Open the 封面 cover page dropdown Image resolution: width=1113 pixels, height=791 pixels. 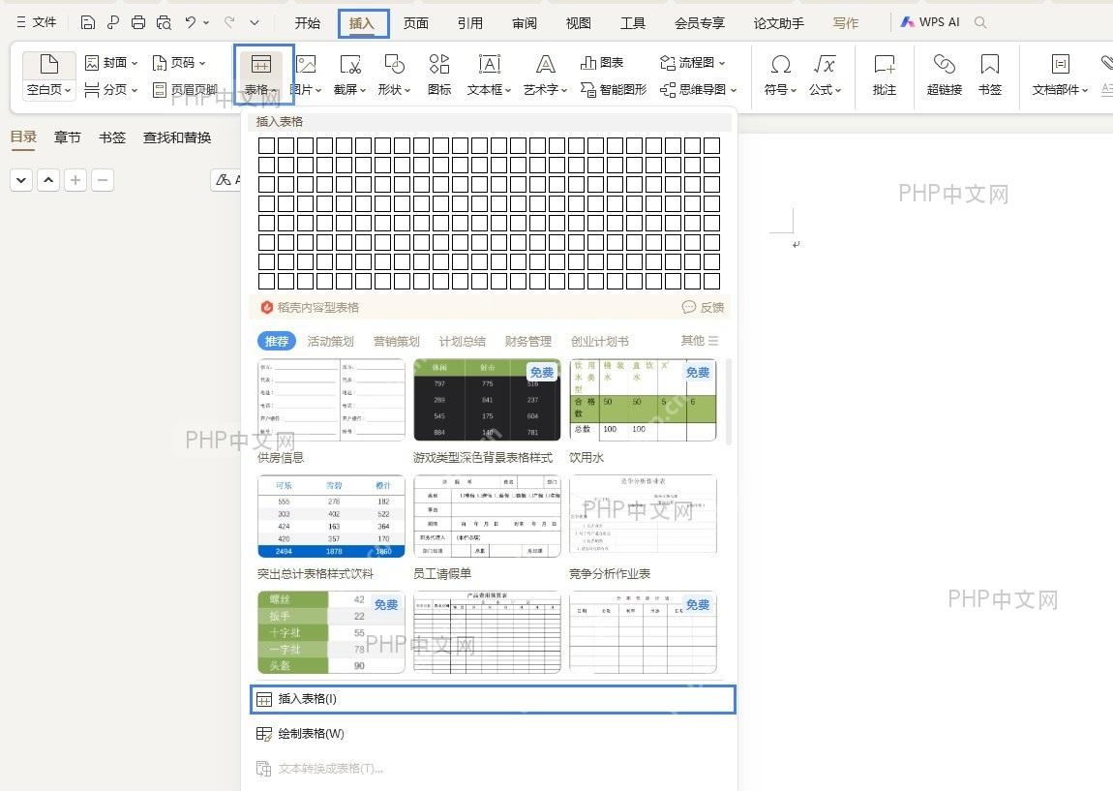pyautogui.click(x=111, y=63)
